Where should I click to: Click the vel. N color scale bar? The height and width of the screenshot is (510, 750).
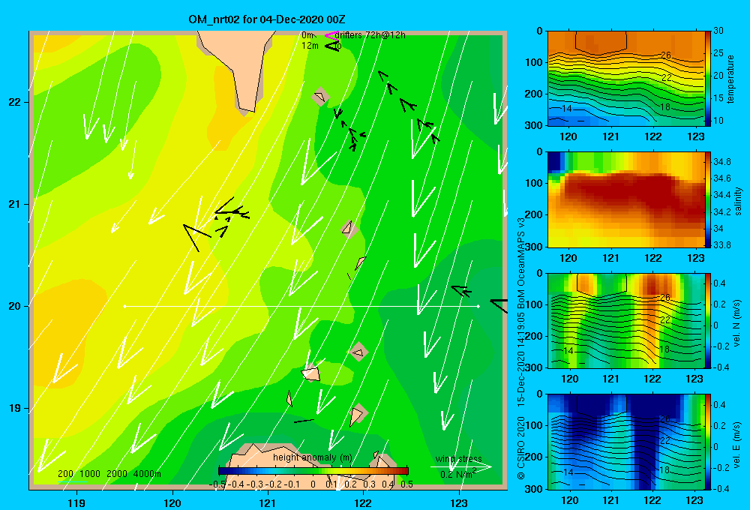coord(708,321)
